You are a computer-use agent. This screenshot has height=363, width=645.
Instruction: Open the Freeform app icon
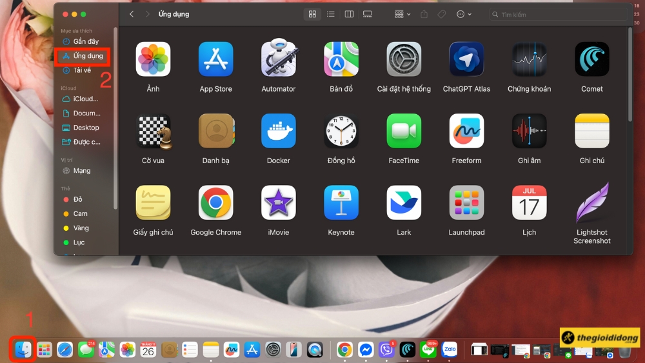coord(466,132)
